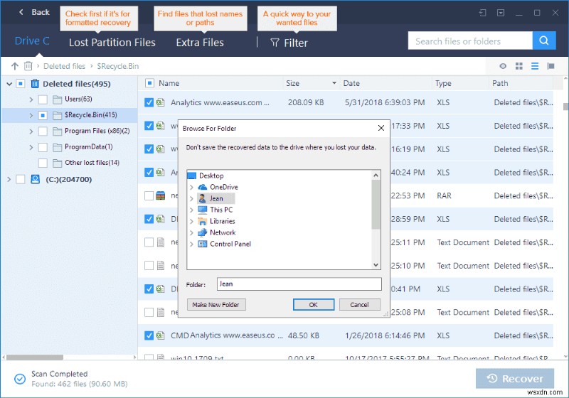Click Cancel in Browse For Folder
Image resolution: width=569 pixels, height=398 pixels.
click(360, 305)
